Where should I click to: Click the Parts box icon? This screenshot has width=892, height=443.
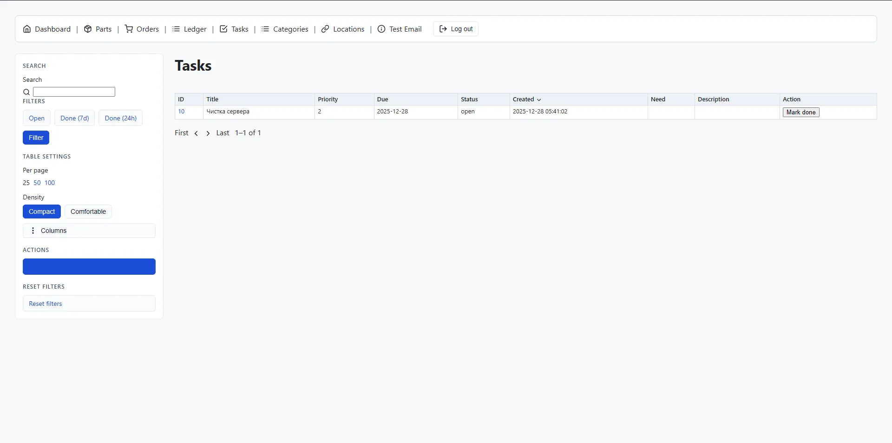[x=88, y=29]
